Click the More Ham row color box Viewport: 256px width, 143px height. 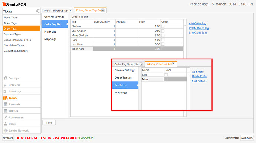click(x=163, y=49)
